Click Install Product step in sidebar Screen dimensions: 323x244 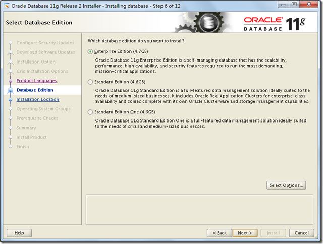coord(31,137)
